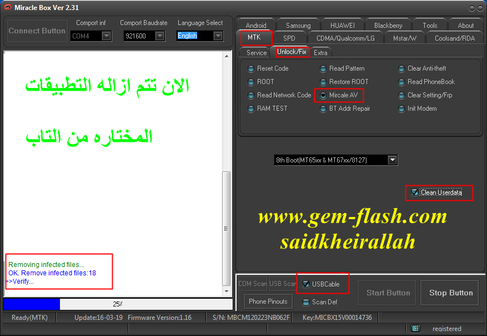Click the log panel vertical scrollbar thumb
Image resolution: width=487 pixels, height=336 pixels.
pyautogui.click(x=227, y=229)
